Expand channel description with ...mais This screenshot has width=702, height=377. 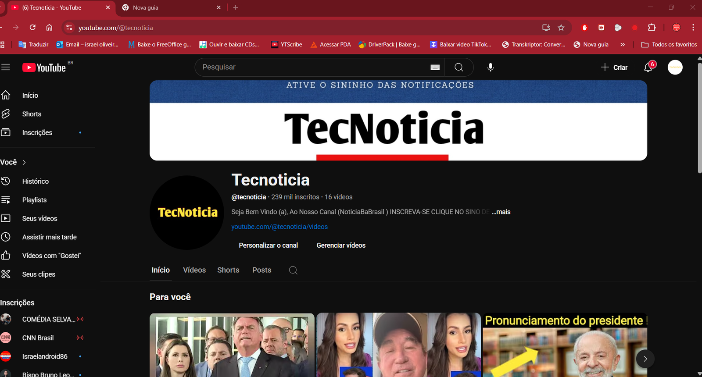click(501, 212)
